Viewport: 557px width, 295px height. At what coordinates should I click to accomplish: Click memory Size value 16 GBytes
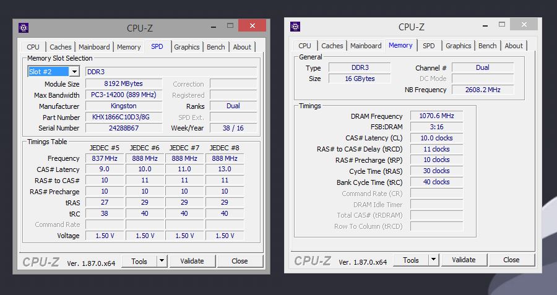tap(360, 79)
